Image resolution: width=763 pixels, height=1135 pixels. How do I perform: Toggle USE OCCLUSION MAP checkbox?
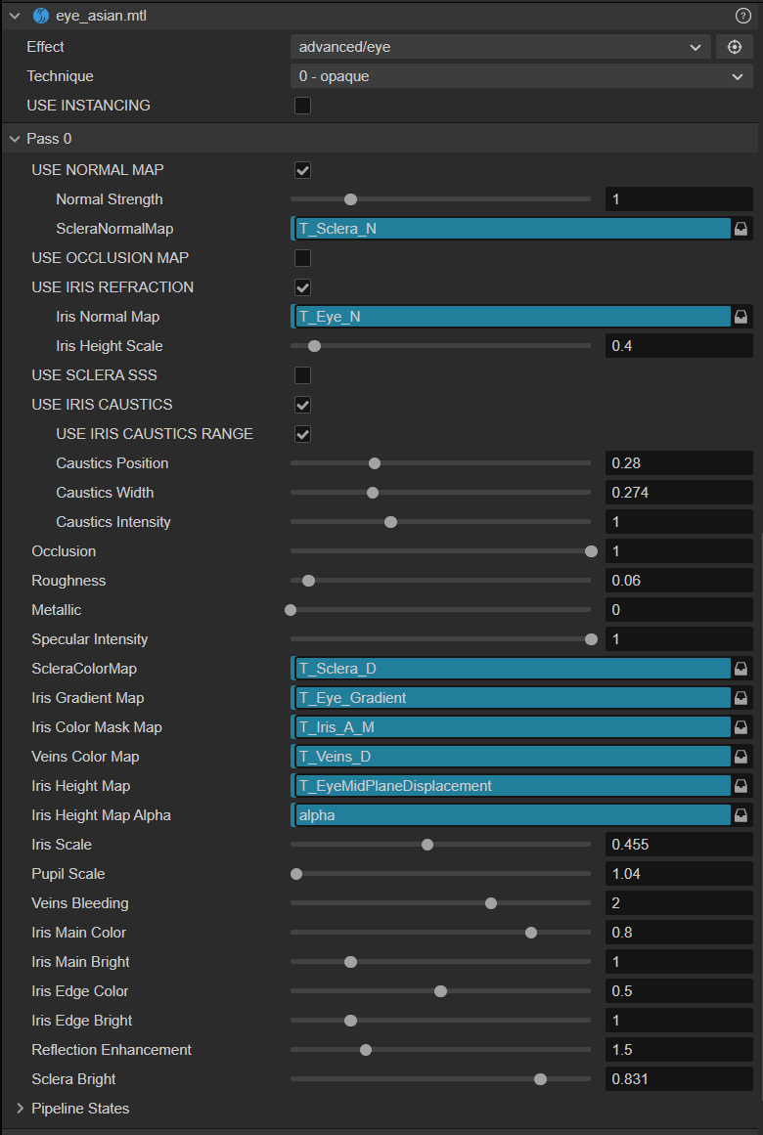303,258
